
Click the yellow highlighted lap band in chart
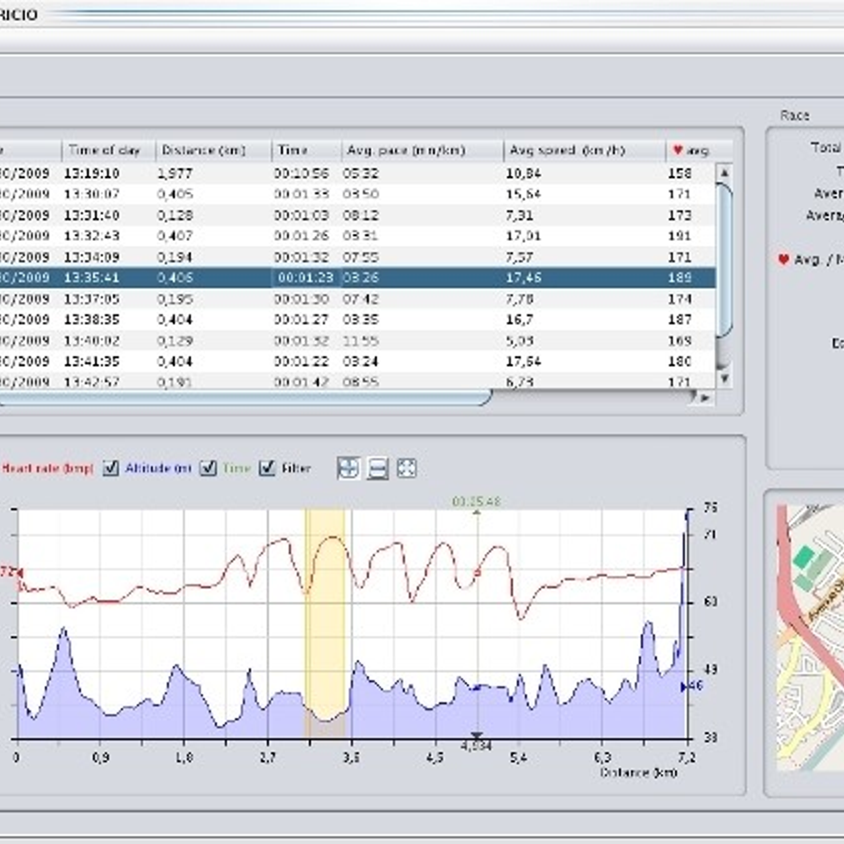tap(325, 622)
